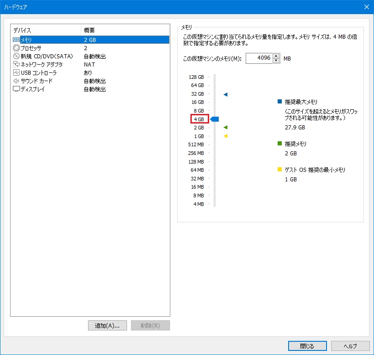Click the 27.9 GB recommended maximum value

[x=295, y=128]
